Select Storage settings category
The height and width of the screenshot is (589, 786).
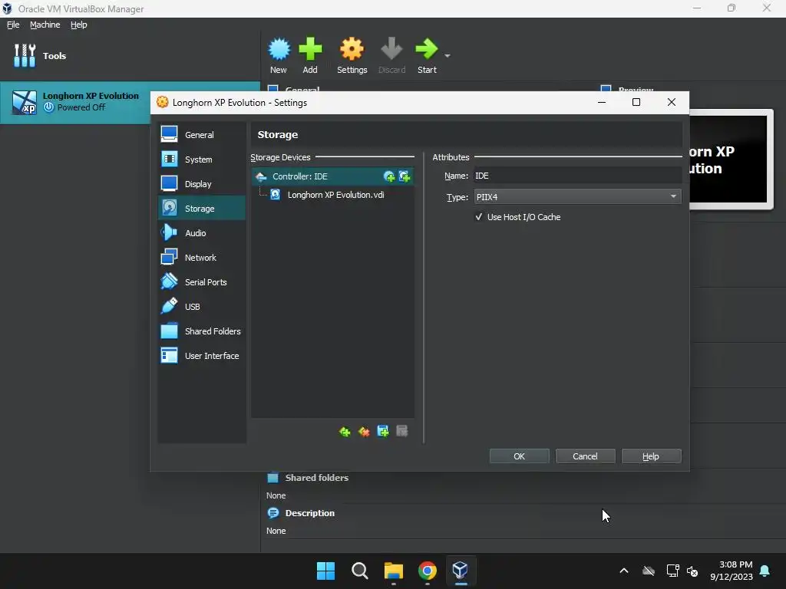[x=202, y=209]
